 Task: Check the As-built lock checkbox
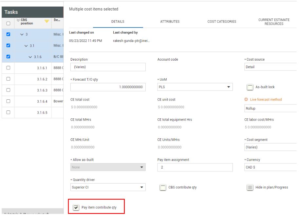(250, 87)
